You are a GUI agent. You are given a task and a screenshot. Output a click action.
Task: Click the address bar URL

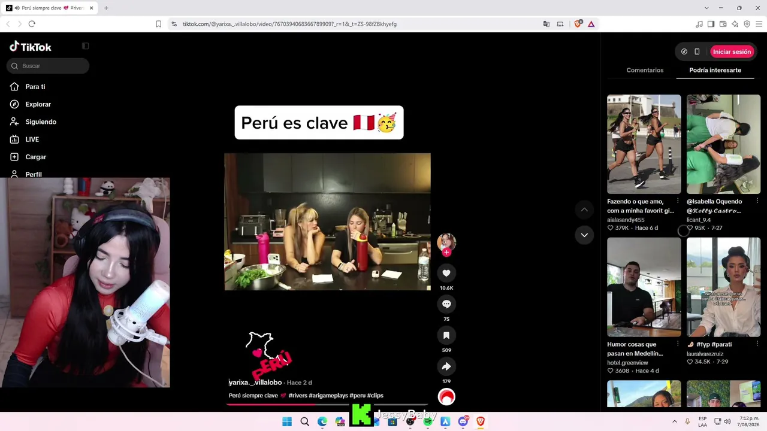click(x=289, y=24)
